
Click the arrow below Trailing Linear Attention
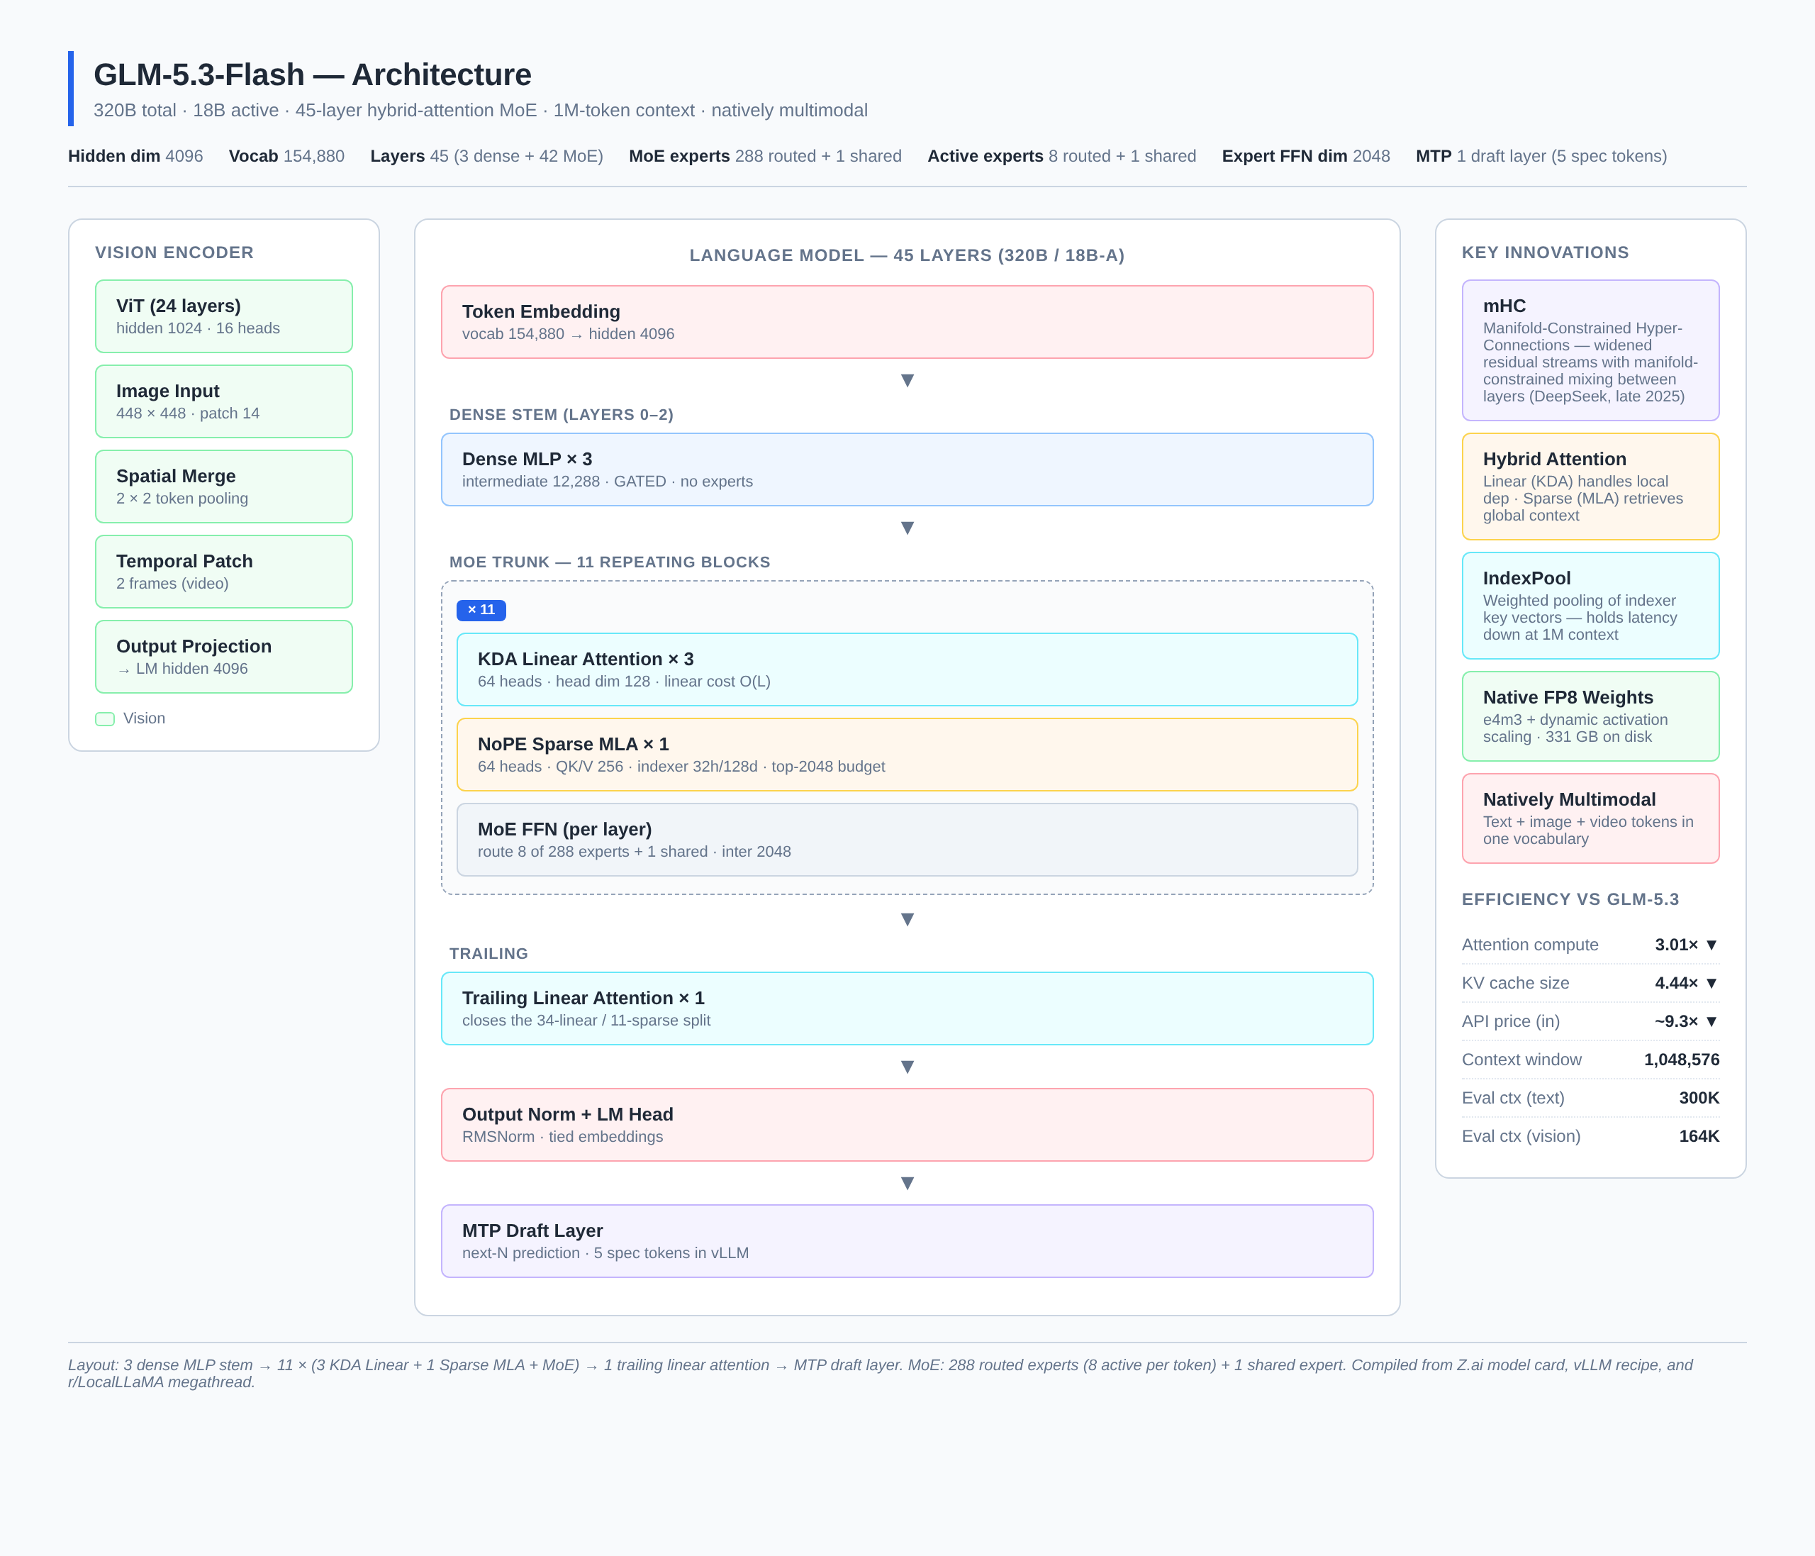907,1066
